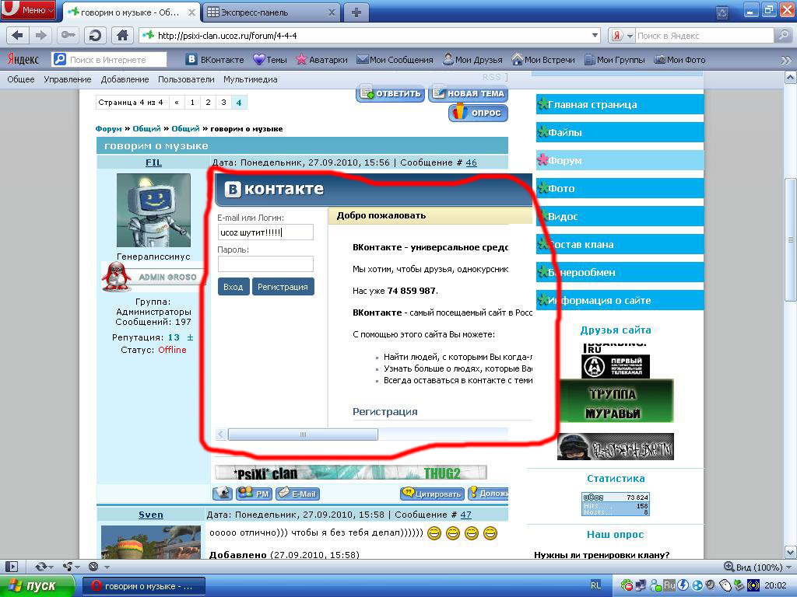Open a new tab with plus button
The height and width of the screenshot is (597, 797).
point(356,12)
